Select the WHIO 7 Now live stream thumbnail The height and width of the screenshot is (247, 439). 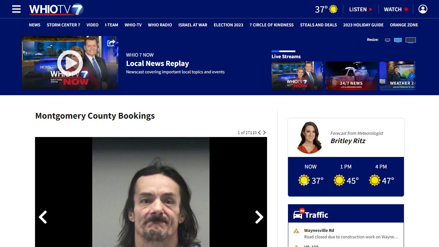[x=297, y=76]
